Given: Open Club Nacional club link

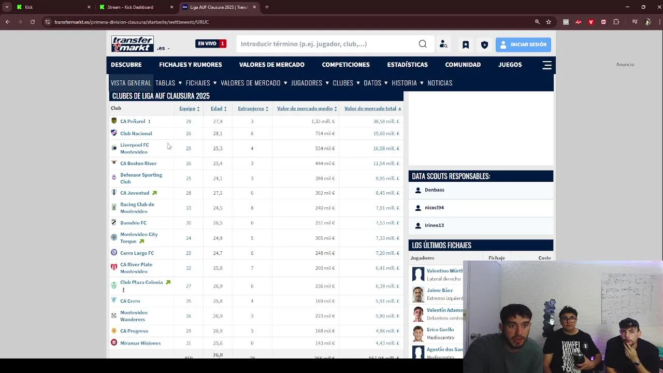Looking at the screenshot, I should (136, 134).
